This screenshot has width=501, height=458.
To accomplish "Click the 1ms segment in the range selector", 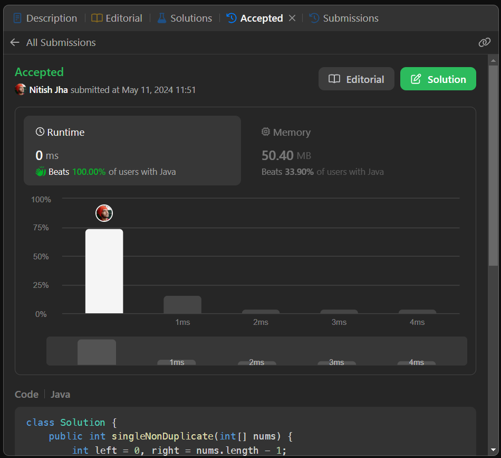I will coord(177,362).
